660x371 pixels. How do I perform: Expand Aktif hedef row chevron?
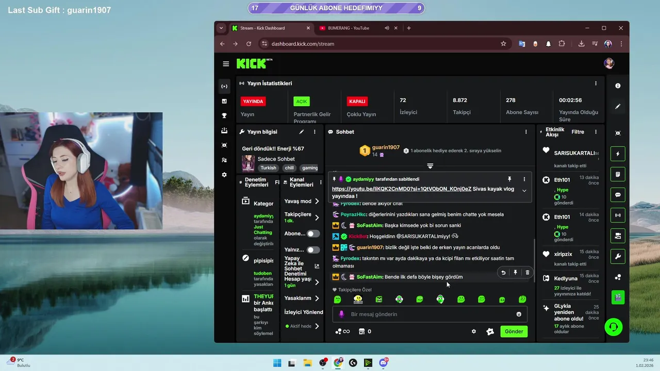coord(317,326)
